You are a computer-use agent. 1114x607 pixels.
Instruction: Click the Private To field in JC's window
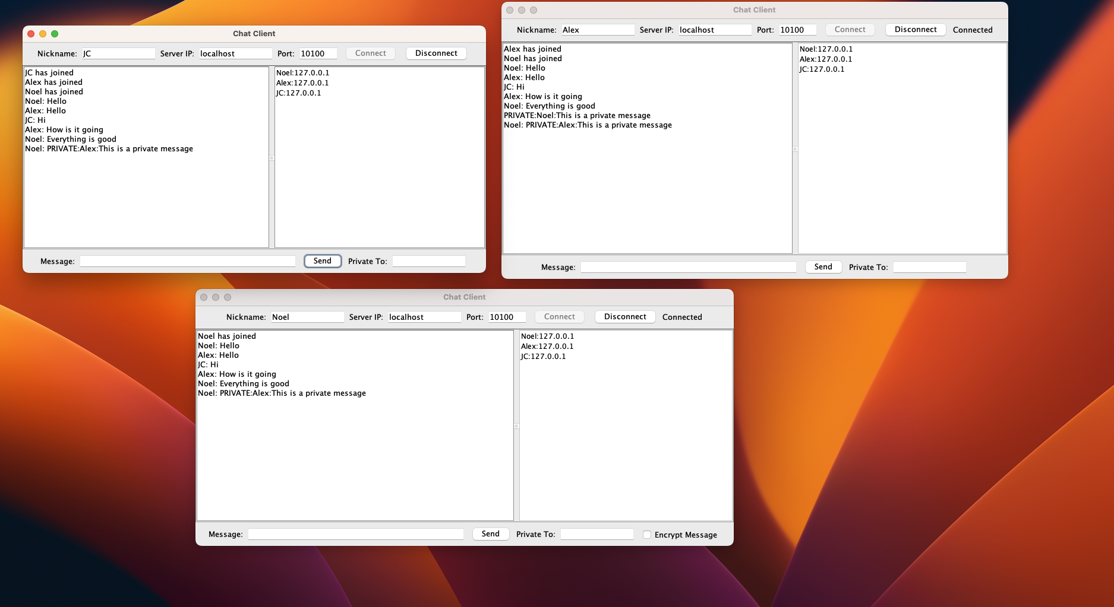(x=428, y=261)
